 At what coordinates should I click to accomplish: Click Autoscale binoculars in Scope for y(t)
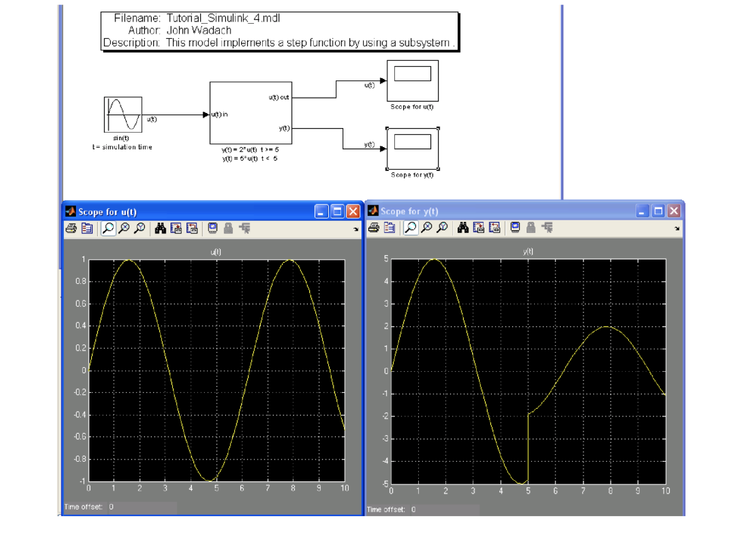(462, 227)
